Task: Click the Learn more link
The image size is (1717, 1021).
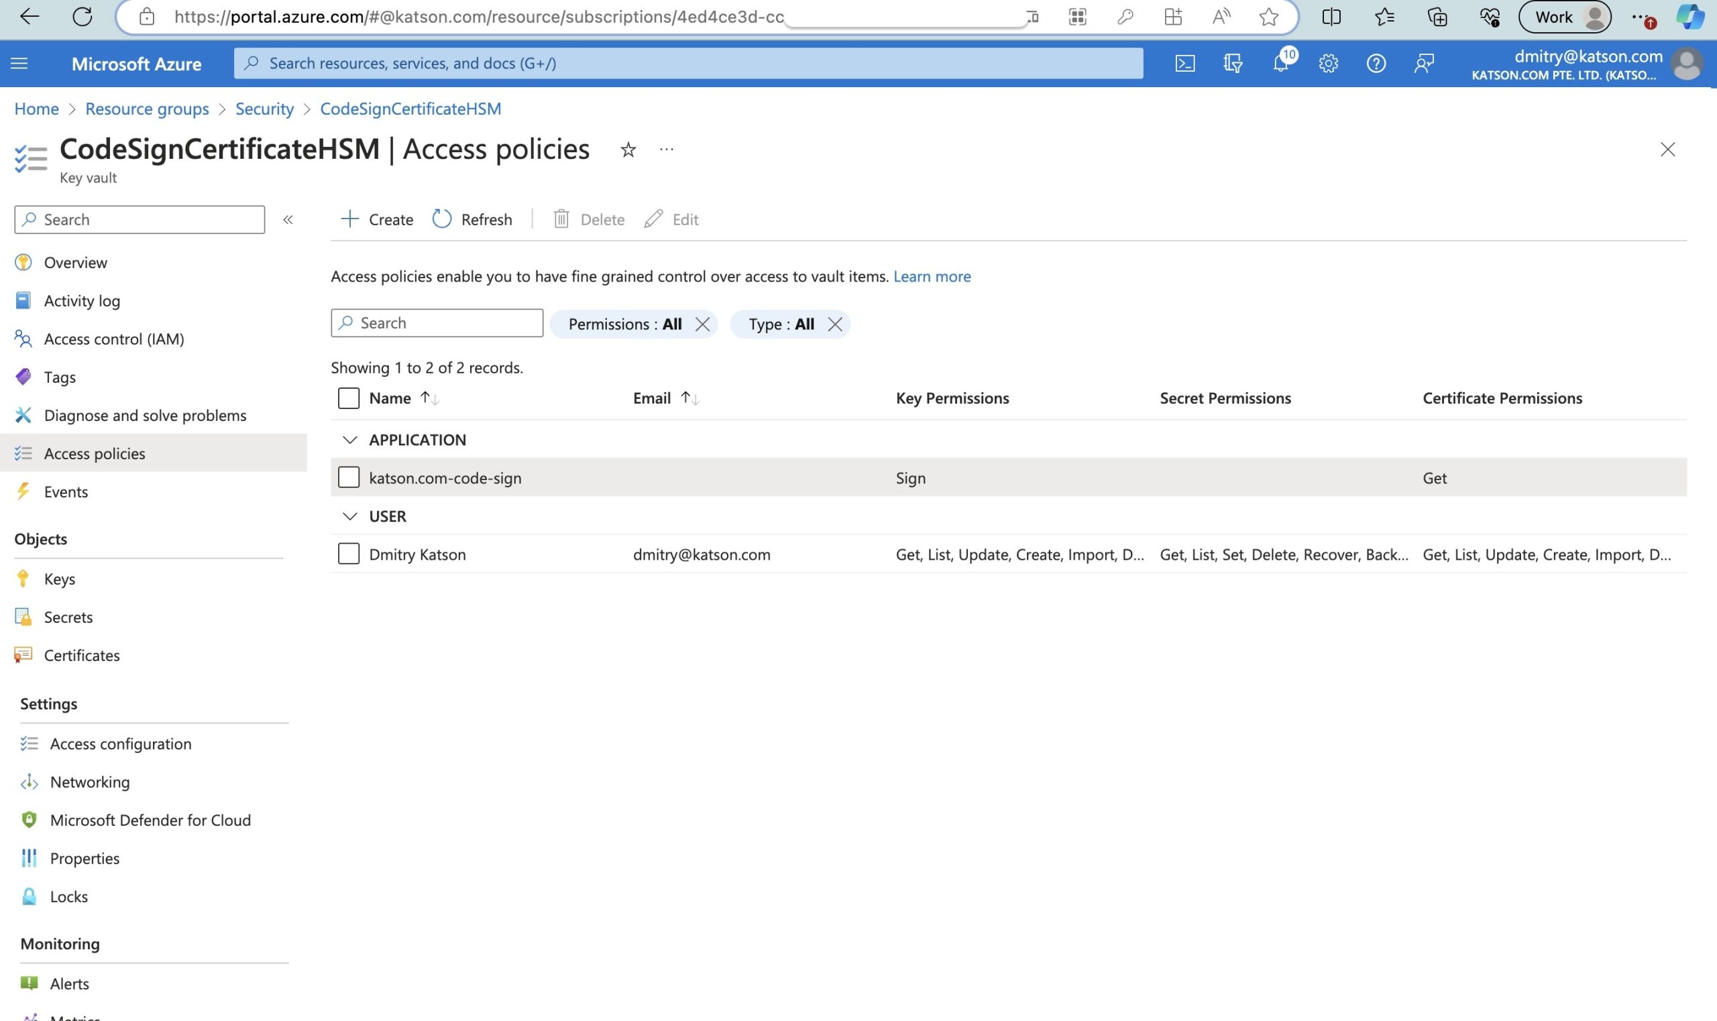Action: tap(932, 276)
